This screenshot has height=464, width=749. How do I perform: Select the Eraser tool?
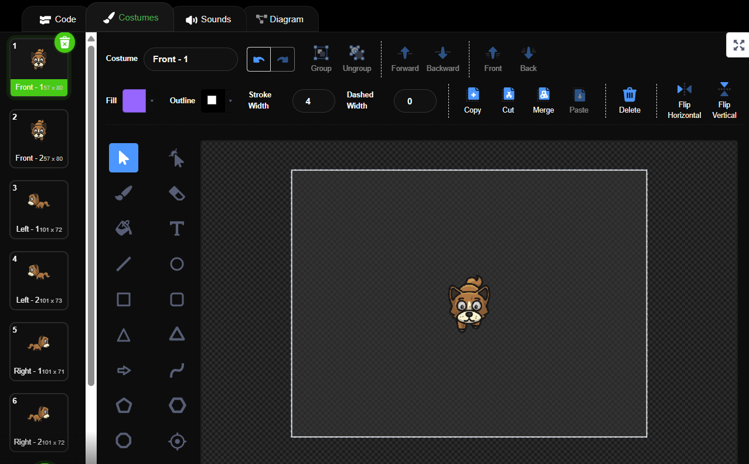[177, 193]
